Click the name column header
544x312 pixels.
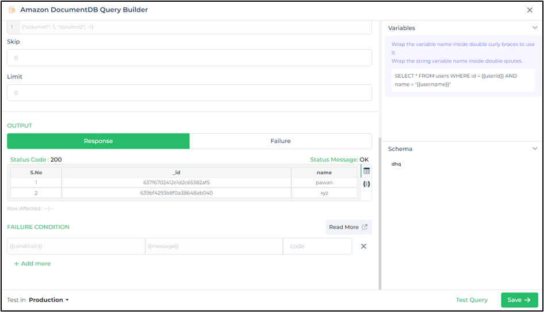324,172
